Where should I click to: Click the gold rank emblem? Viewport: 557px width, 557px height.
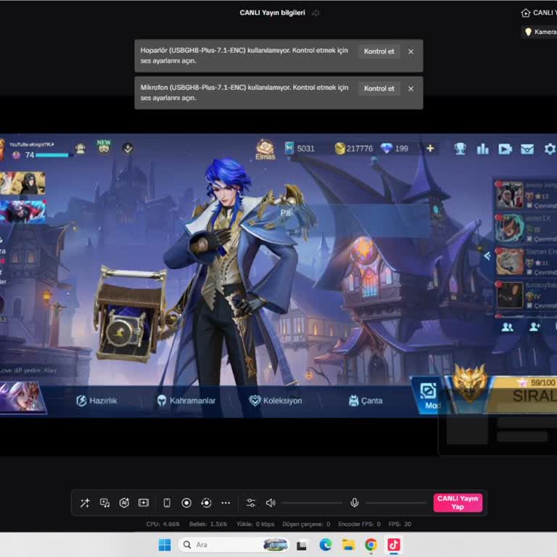pyautogui.click(x=470, y=384)
